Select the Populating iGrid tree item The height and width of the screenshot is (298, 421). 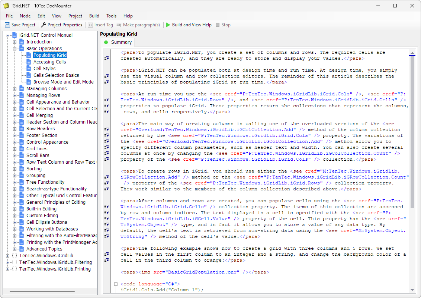click(x=50, y=55)
